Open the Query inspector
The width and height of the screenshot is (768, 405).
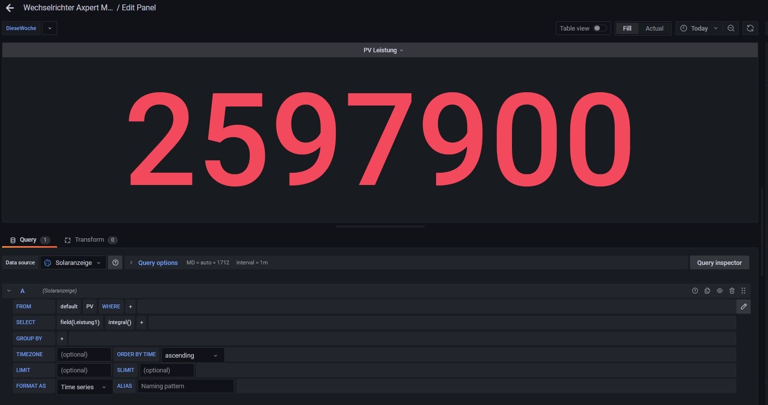pyautogui.click(x=719, y=262)
